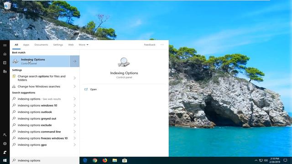The image size is (292, 164).
Task: Open the feedback person icon in sidebar
Action: pos(5,152)
